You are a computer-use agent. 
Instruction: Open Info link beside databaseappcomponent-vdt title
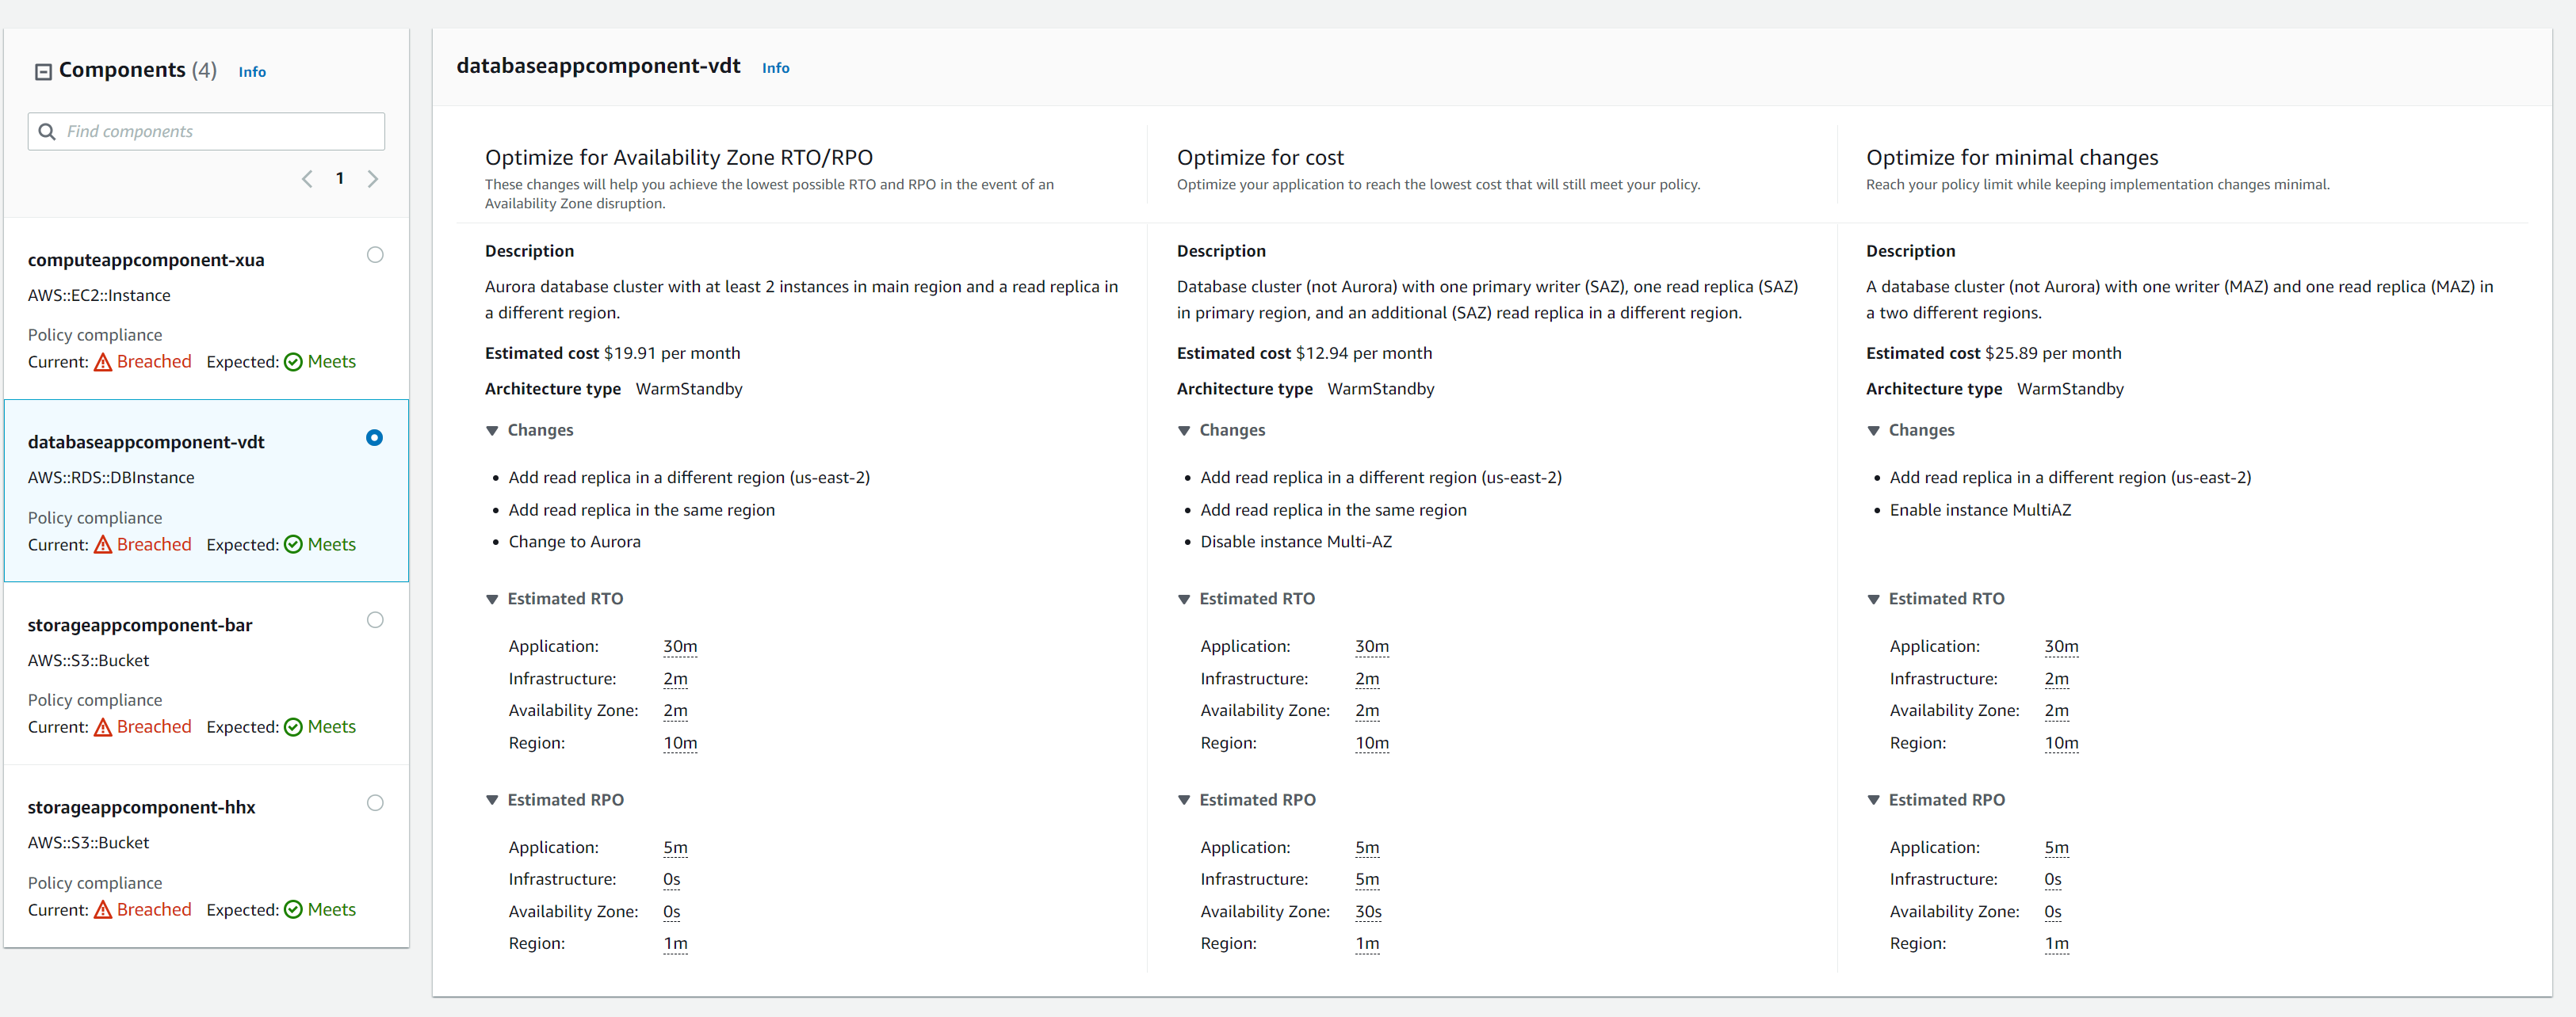pos(775,67)
